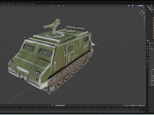Select rendered viewport shading mode
Image resolution: width=154 pixels, height=115 pixels.
click(143, 6)
